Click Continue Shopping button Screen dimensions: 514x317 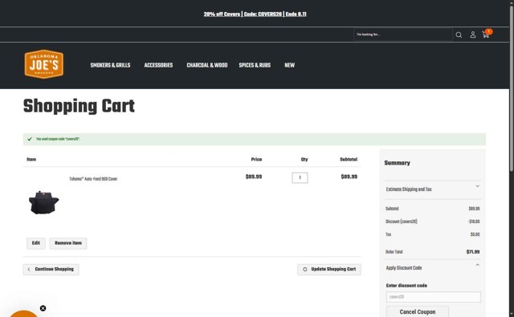pyautogui.click(x=51, y=269)
